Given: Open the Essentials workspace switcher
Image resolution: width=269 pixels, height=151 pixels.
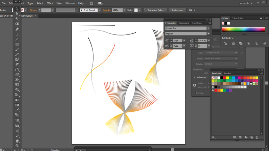Looking at the screenshot, I should click(x=245, y=3).
